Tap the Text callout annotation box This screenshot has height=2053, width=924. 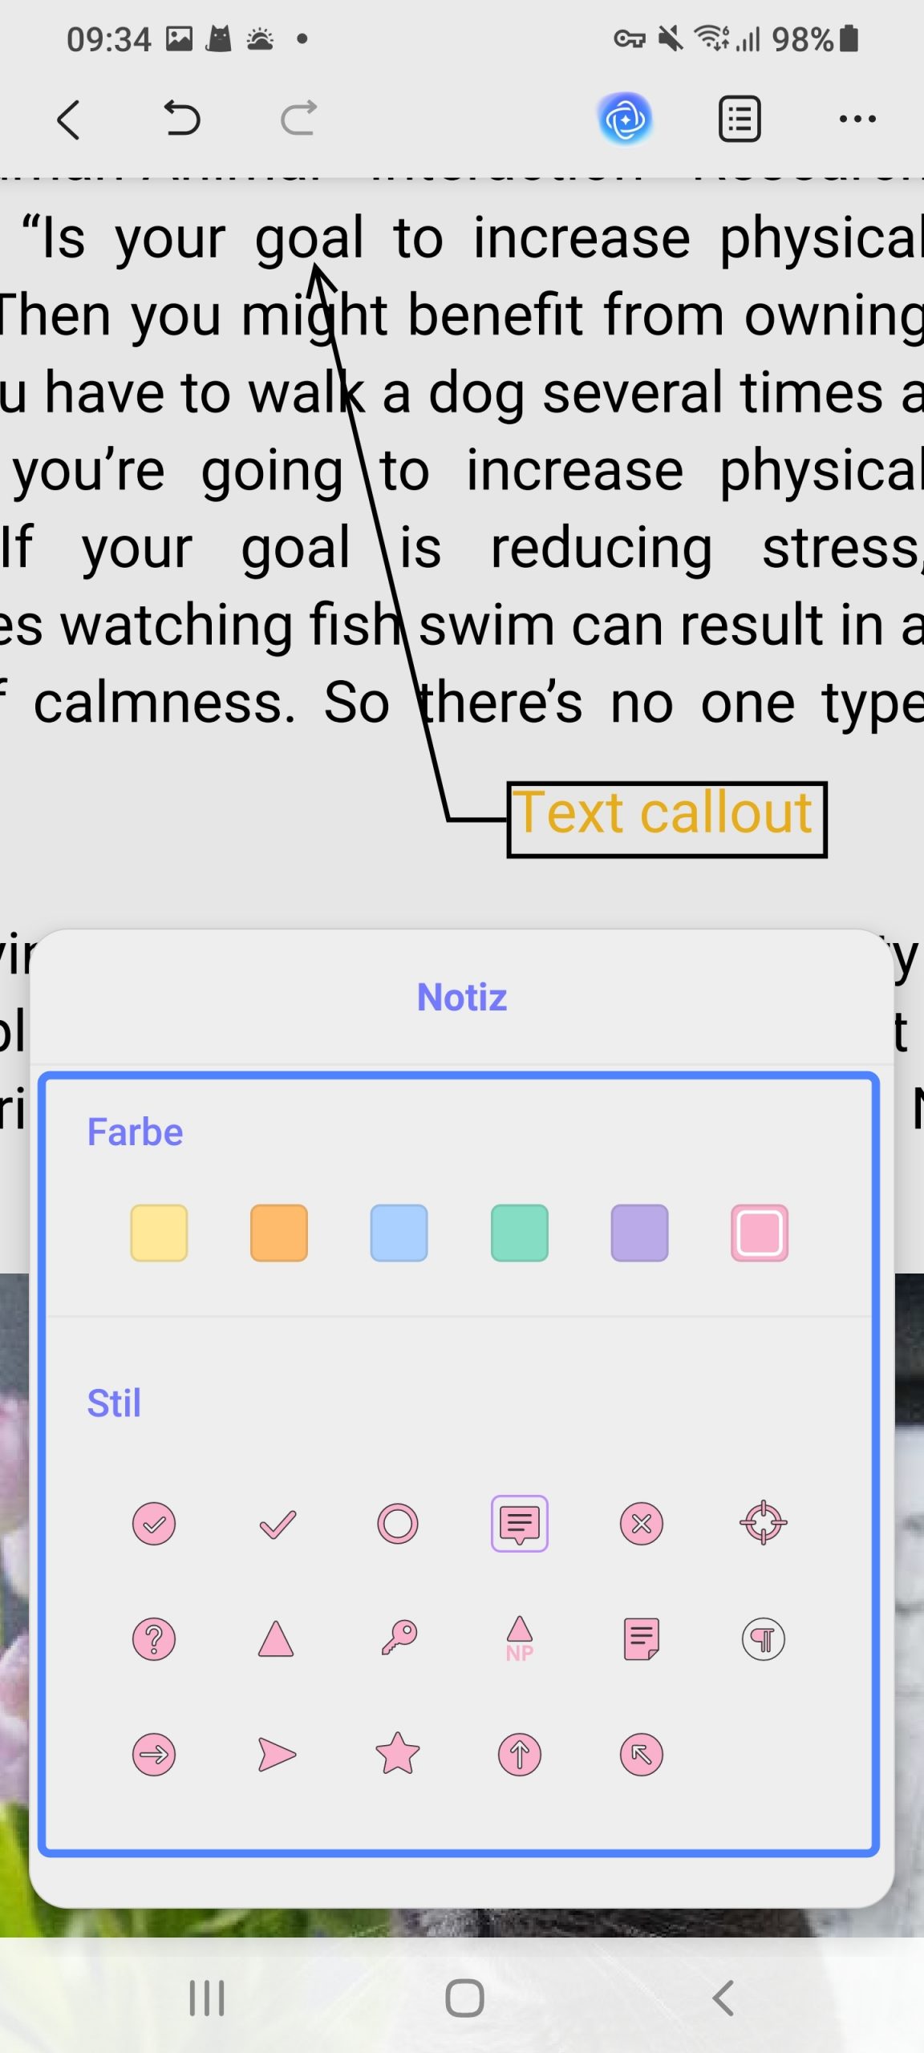point(667,819)
